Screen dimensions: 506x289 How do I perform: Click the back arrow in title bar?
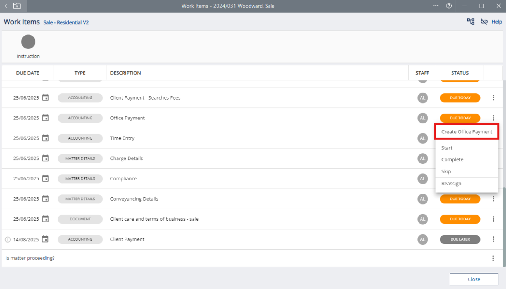pyautogui.click(x=6, y=6)
